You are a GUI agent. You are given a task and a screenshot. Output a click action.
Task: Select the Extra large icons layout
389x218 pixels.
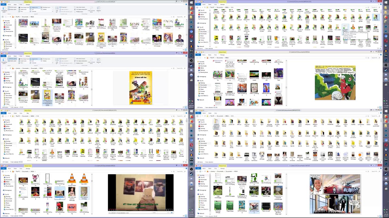tap(24, 7)
